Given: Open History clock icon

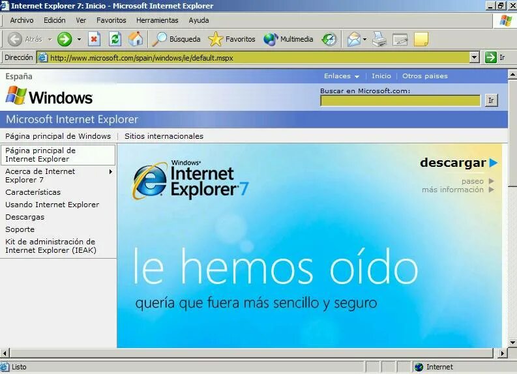Looking at the screenshot, I should coord(329,39).
